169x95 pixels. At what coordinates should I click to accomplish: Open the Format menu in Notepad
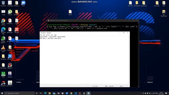pos(48,35)
